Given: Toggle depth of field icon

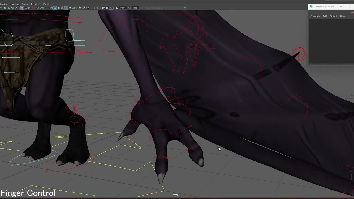Looking at the screenshot, I should (x=92, y=8).
